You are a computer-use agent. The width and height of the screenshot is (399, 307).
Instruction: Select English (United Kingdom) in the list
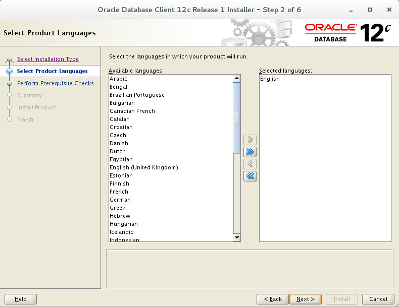coord(171,167)
